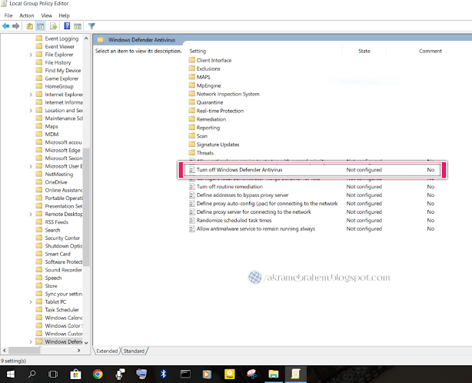This screenshot has height=383, width=472.
Task: Click the Back arrow toolbar icon
Action: point(5,26)
